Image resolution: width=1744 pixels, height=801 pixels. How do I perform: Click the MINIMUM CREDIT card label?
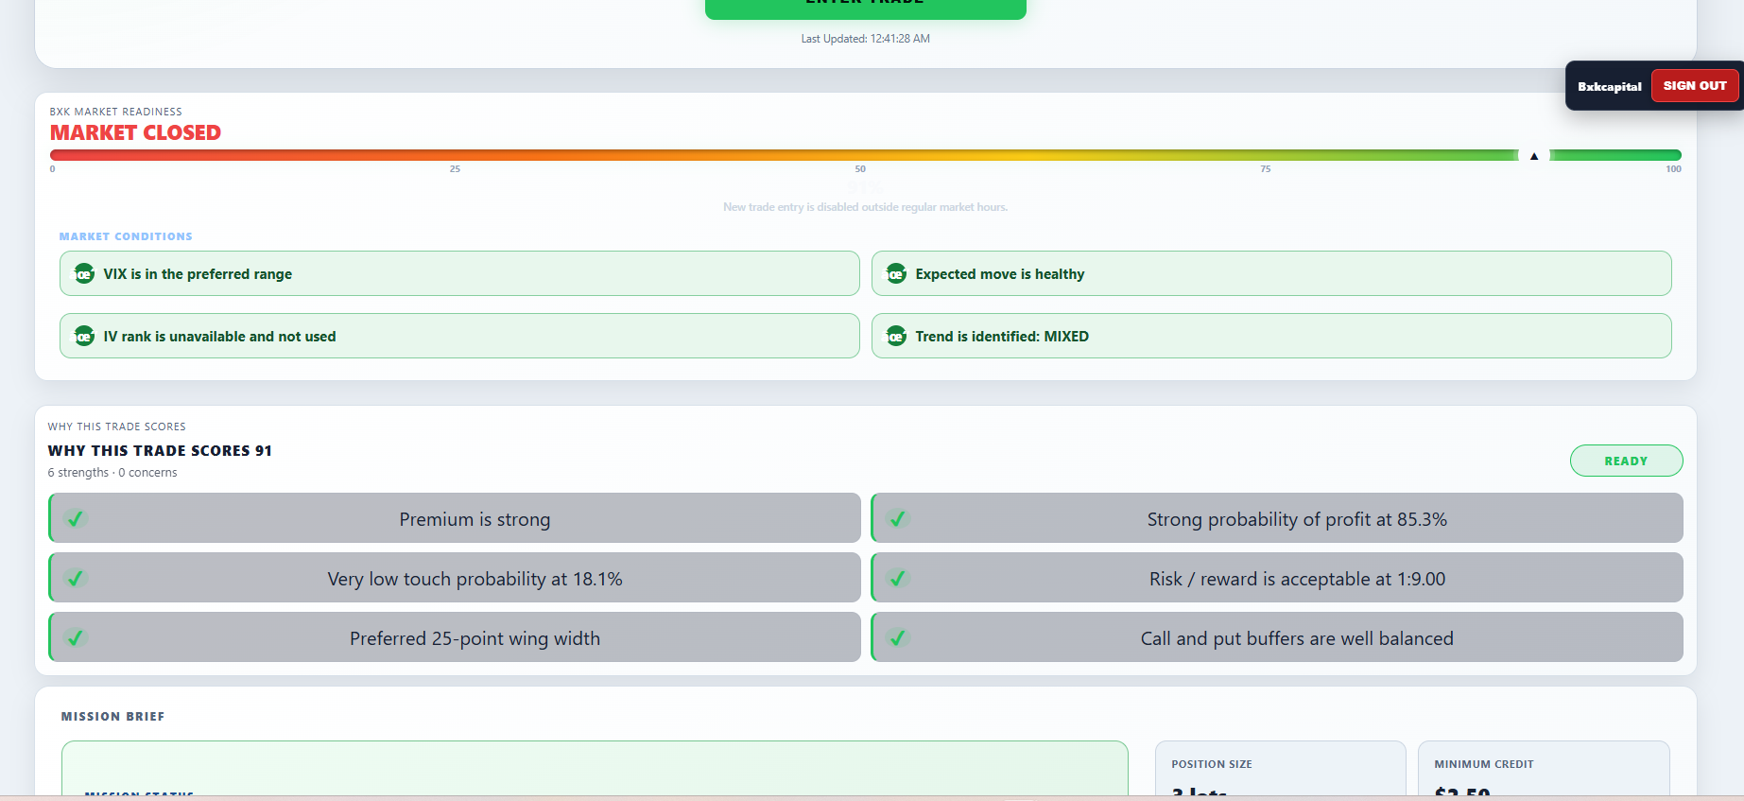(1484, 764)
